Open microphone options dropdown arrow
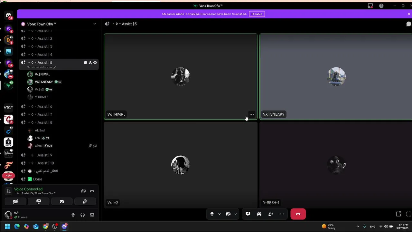412x232 pixels. (220, 214)
